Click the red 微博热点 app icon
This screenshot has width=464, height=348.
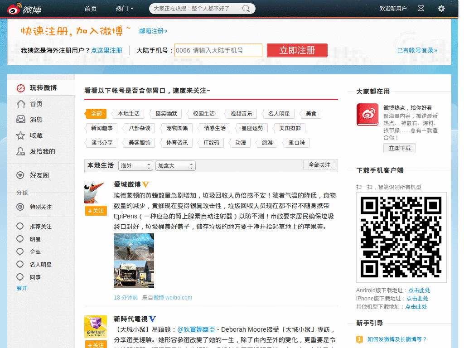(x=367, y=115)
